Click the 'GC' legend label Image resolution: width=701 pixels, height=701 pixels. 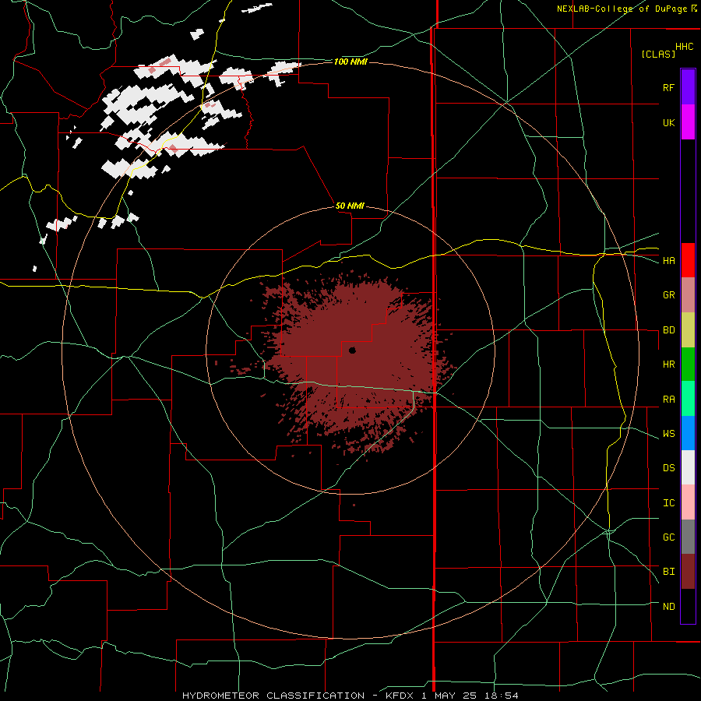tap(668, 537)
